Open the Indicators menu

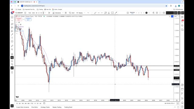(x=57, y=13)
